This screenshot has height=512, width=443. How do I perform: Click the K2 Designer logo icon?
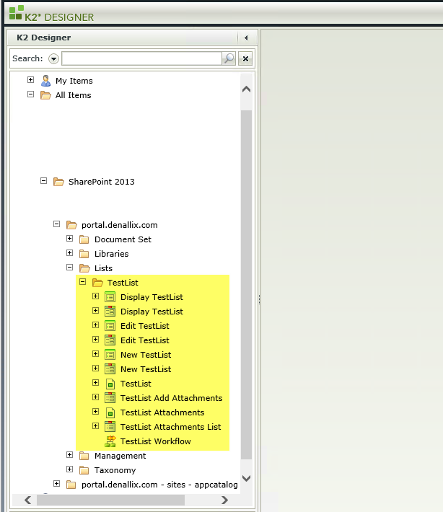pyautogui.click(x=16, y=13)
